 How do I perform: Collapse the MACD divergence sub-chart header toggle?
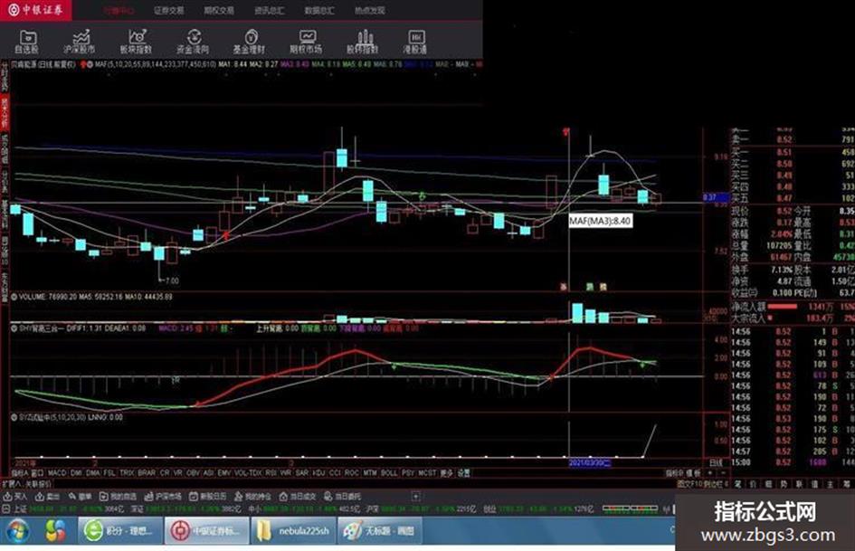[14, 329]
